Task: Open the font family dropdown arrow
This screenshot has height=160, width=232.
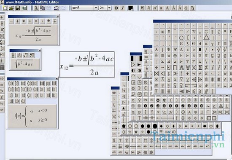Action: pos(96,8)
